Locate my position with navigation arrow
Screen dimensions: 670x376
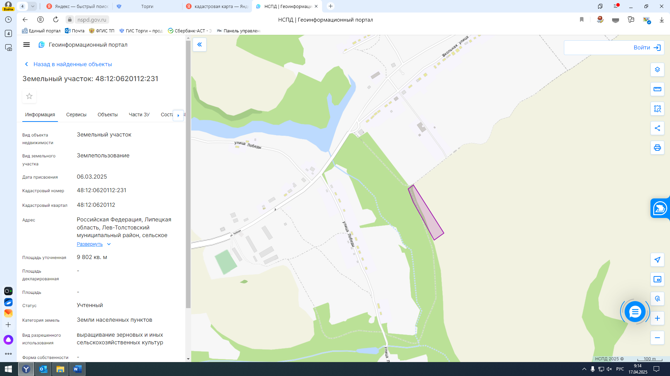pos(657,260)
